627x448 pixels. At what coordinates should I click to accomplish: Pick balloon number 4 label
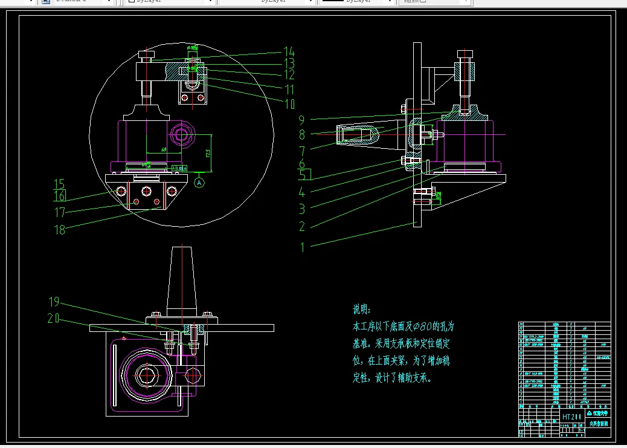(x=302, y=193)
